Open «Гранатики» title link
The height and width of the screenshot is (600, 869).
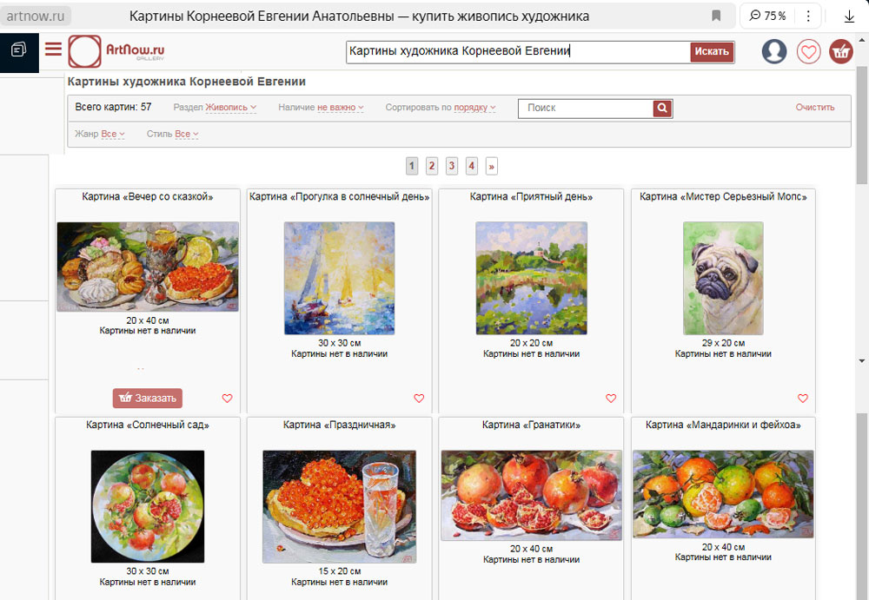[x=531, y=425]
